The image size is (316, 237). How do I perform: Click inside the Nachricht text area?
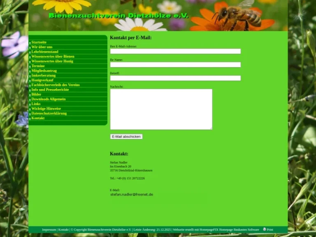[161, 109]
